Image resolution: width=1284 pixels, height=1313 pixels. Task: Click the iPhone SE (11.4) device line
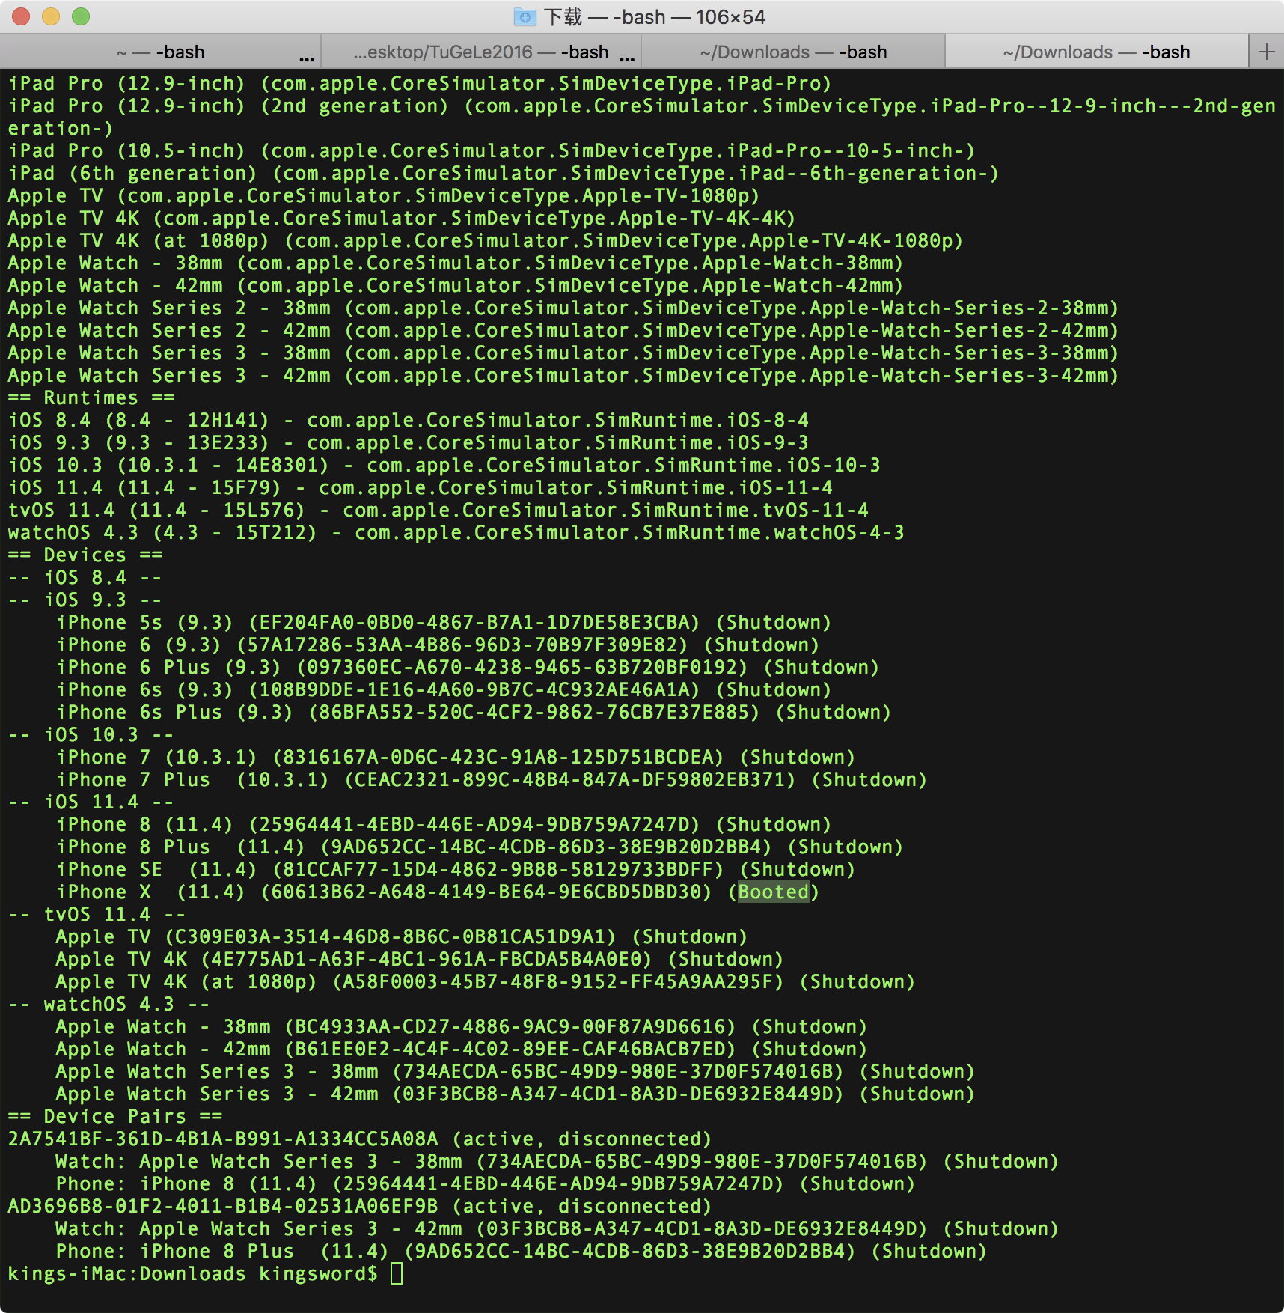[x=456, y=869]
